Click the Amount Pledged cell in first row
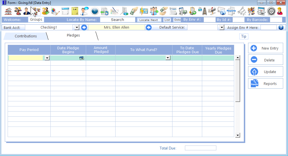The height and width of the screenshot is (156, 288). (101, 58)
